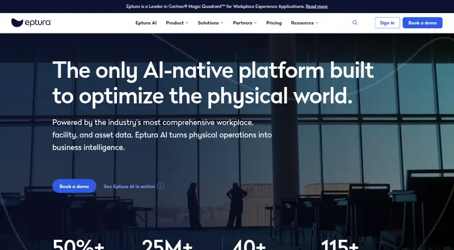The image size is (454, 250).
Task: Expand the Partners chevron arrow
Action: pos(255,23)
